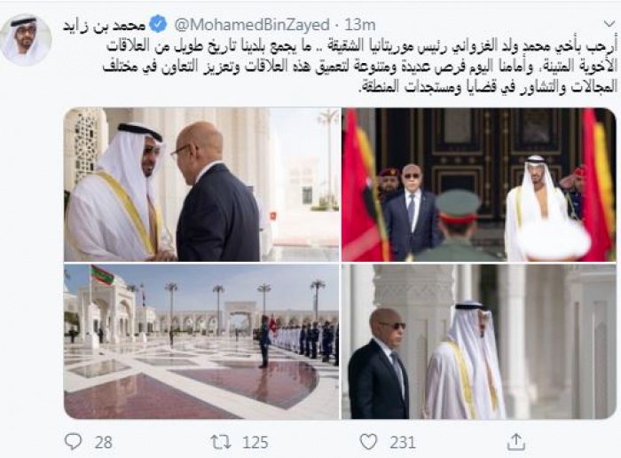Image resolution: width=621 pixels, height=458 pixels.
Task: Click the Arabic display name محمد بن زايد
Action: click(x=105, y=26)
